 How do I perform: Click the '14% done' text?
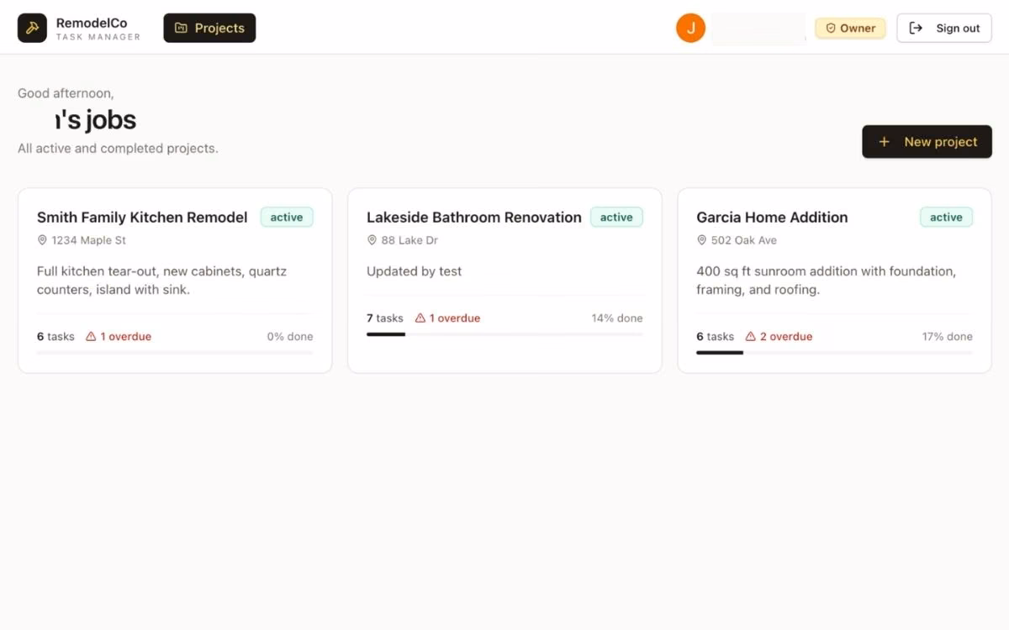coord(617,318)
